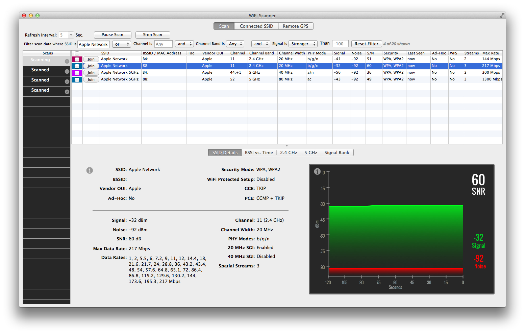Screen dimensions: 525x334
Task: Open the 2.4 GHz tab
Action: tap(289, 152)
